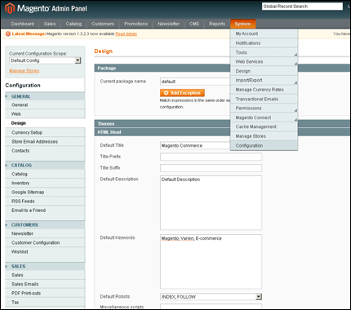Image resolution: width=351 pixels, height=310 pixels.
Task: Open the Catalog top menu
Action: (73, 24)
